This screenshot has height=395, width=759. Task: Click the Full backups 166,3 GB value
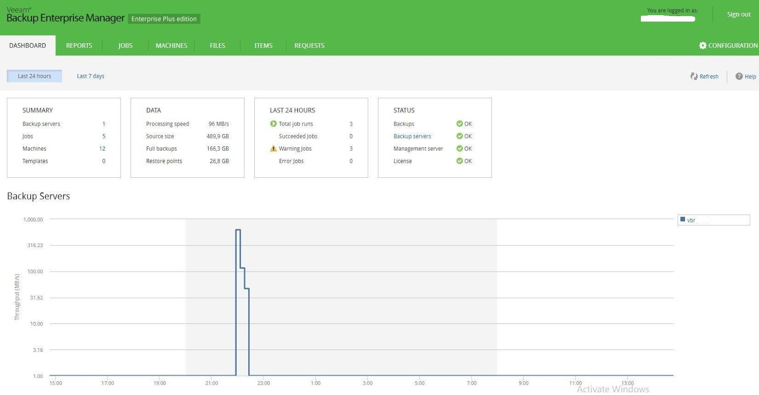pyautogui.click(x=218, y=148)
